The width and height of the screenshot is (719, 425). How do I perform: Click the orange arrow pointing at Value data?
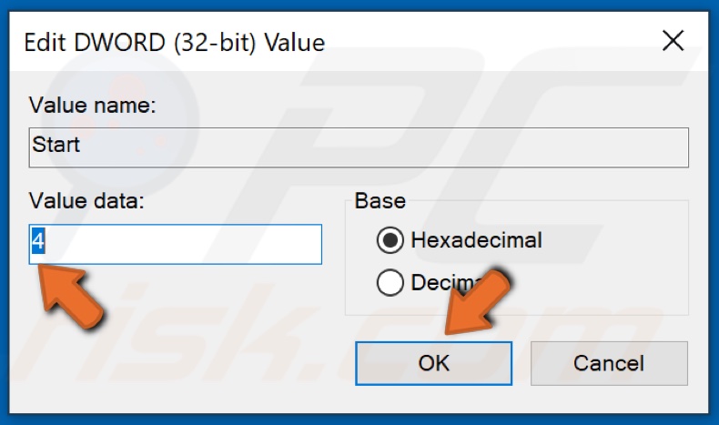coord(69,296)
